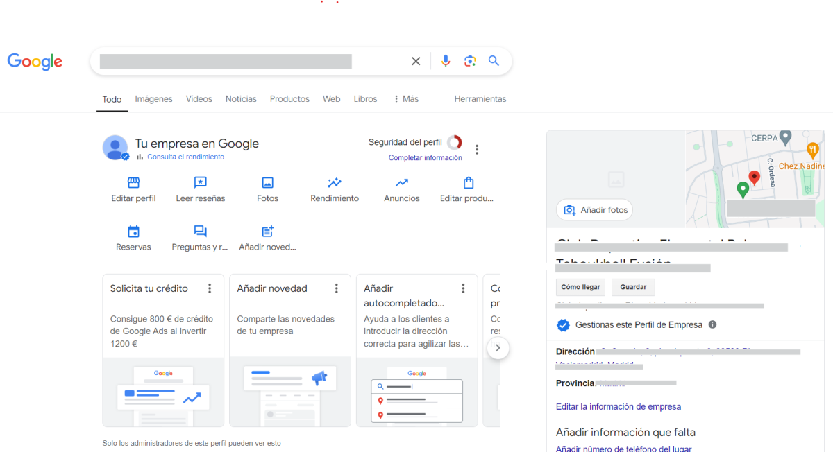
Task: Open Reservas calendar icon
Action: pyautogui.click(x=133, y=232)
